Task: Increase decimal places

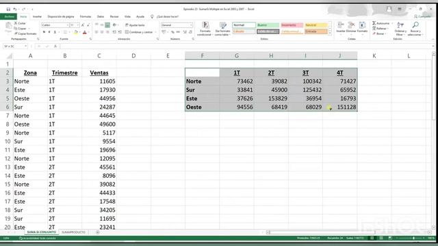Action: (185, 32)
